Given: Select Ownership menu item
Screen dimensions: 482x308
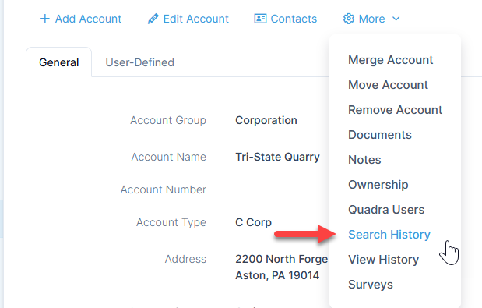Looking at the screenshot, I should pyautogui.click(x=378, y=185).
